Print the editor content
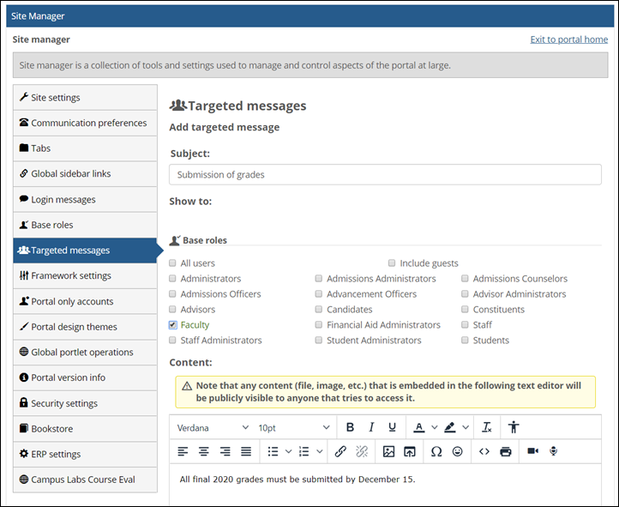Image resolution: width=619 pixels, height=507 pixels. coord(505,451)
